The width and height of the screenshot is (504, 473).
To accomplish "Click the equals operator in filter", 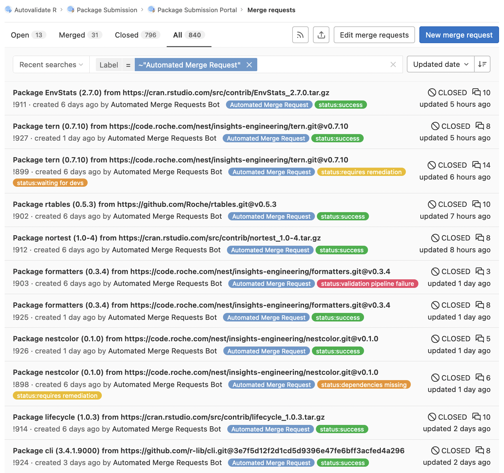I will point(128,65).
